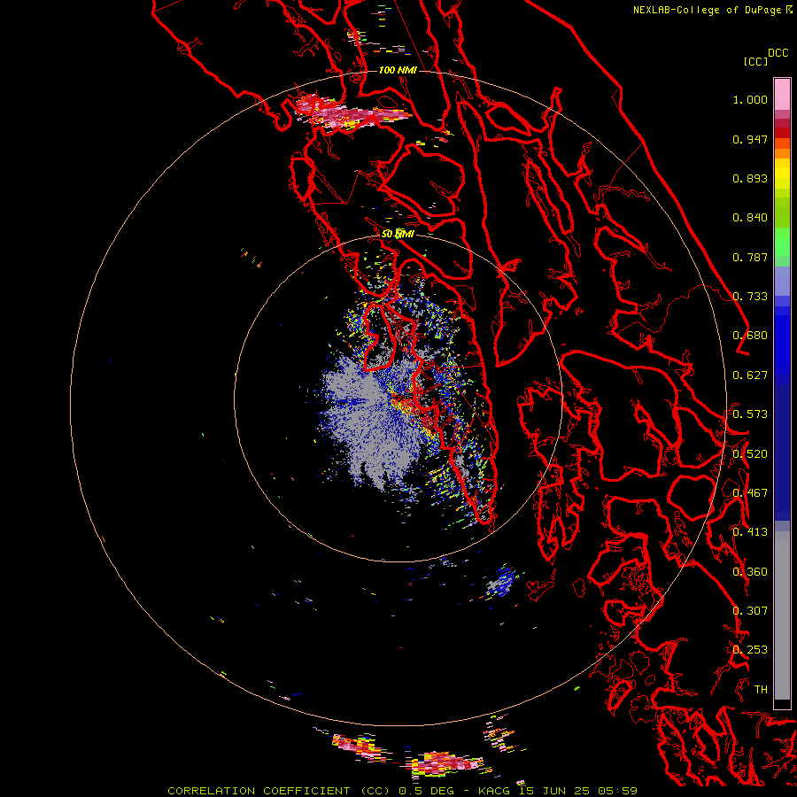Click the 0.733 scale value
This screenshot has width=797, height=797.
pyautogui.click(x=750, y=297)
